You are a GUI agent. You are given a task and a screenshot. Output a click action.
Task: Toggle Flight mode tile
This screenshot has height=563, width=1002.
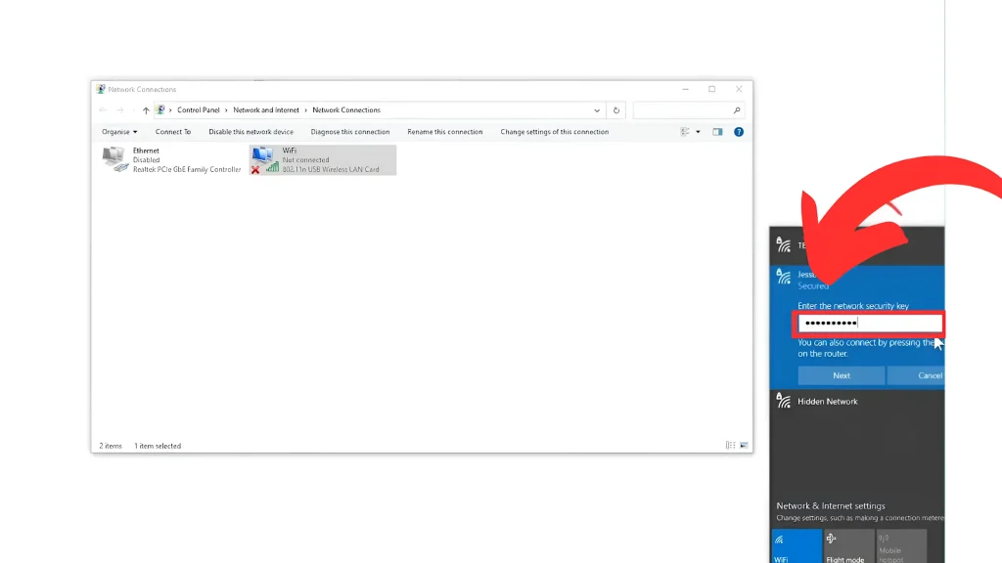point(848,546)
